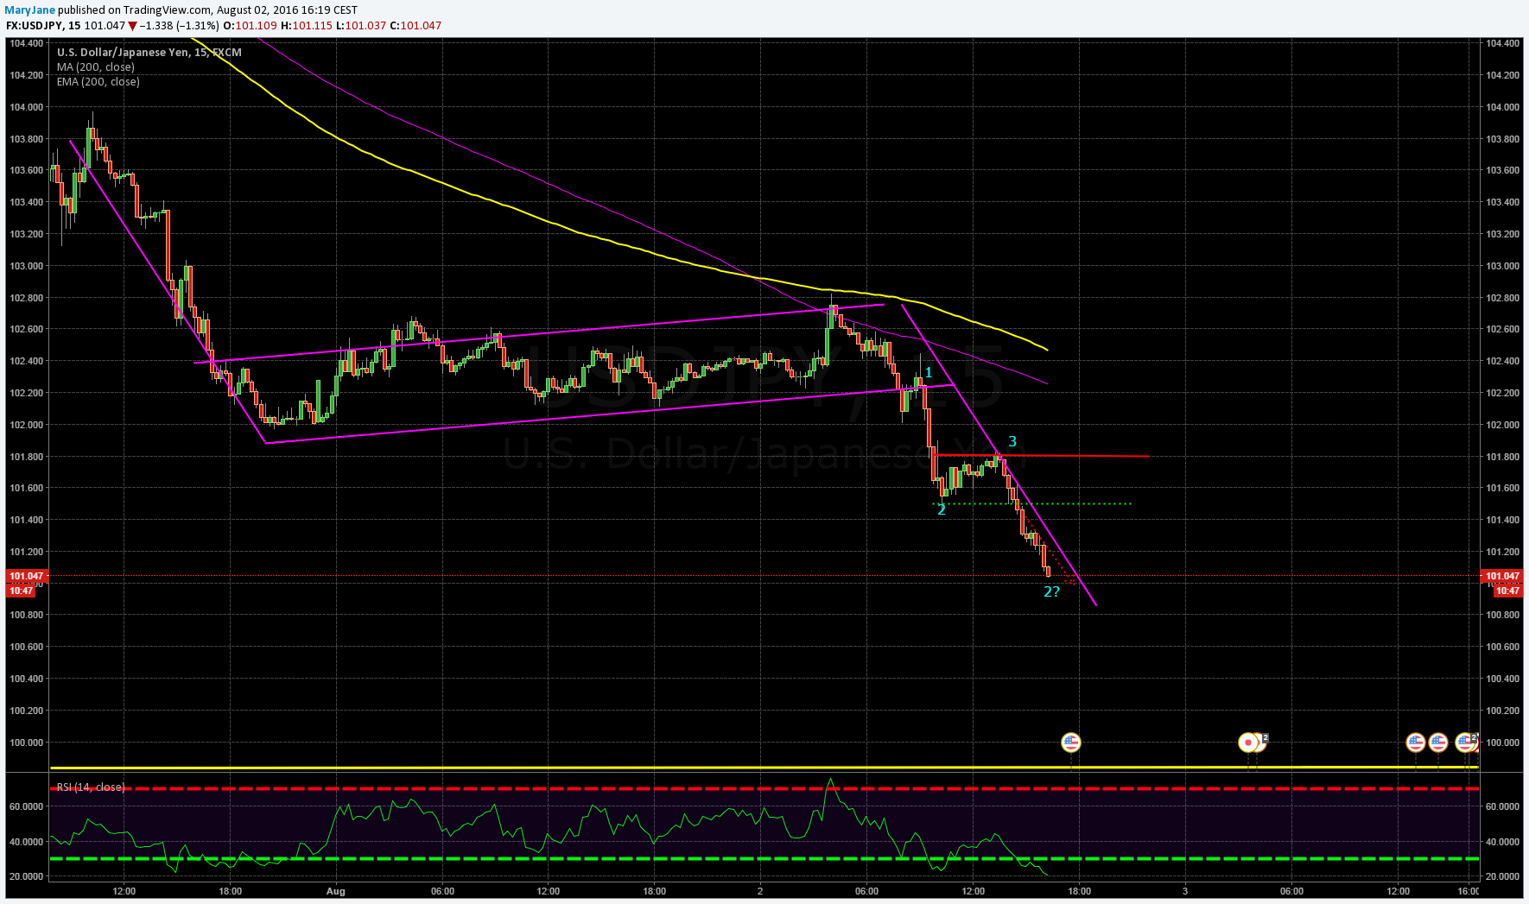Click 102.800 on the right price axis
The image size is (1529, 904).
1502,298
